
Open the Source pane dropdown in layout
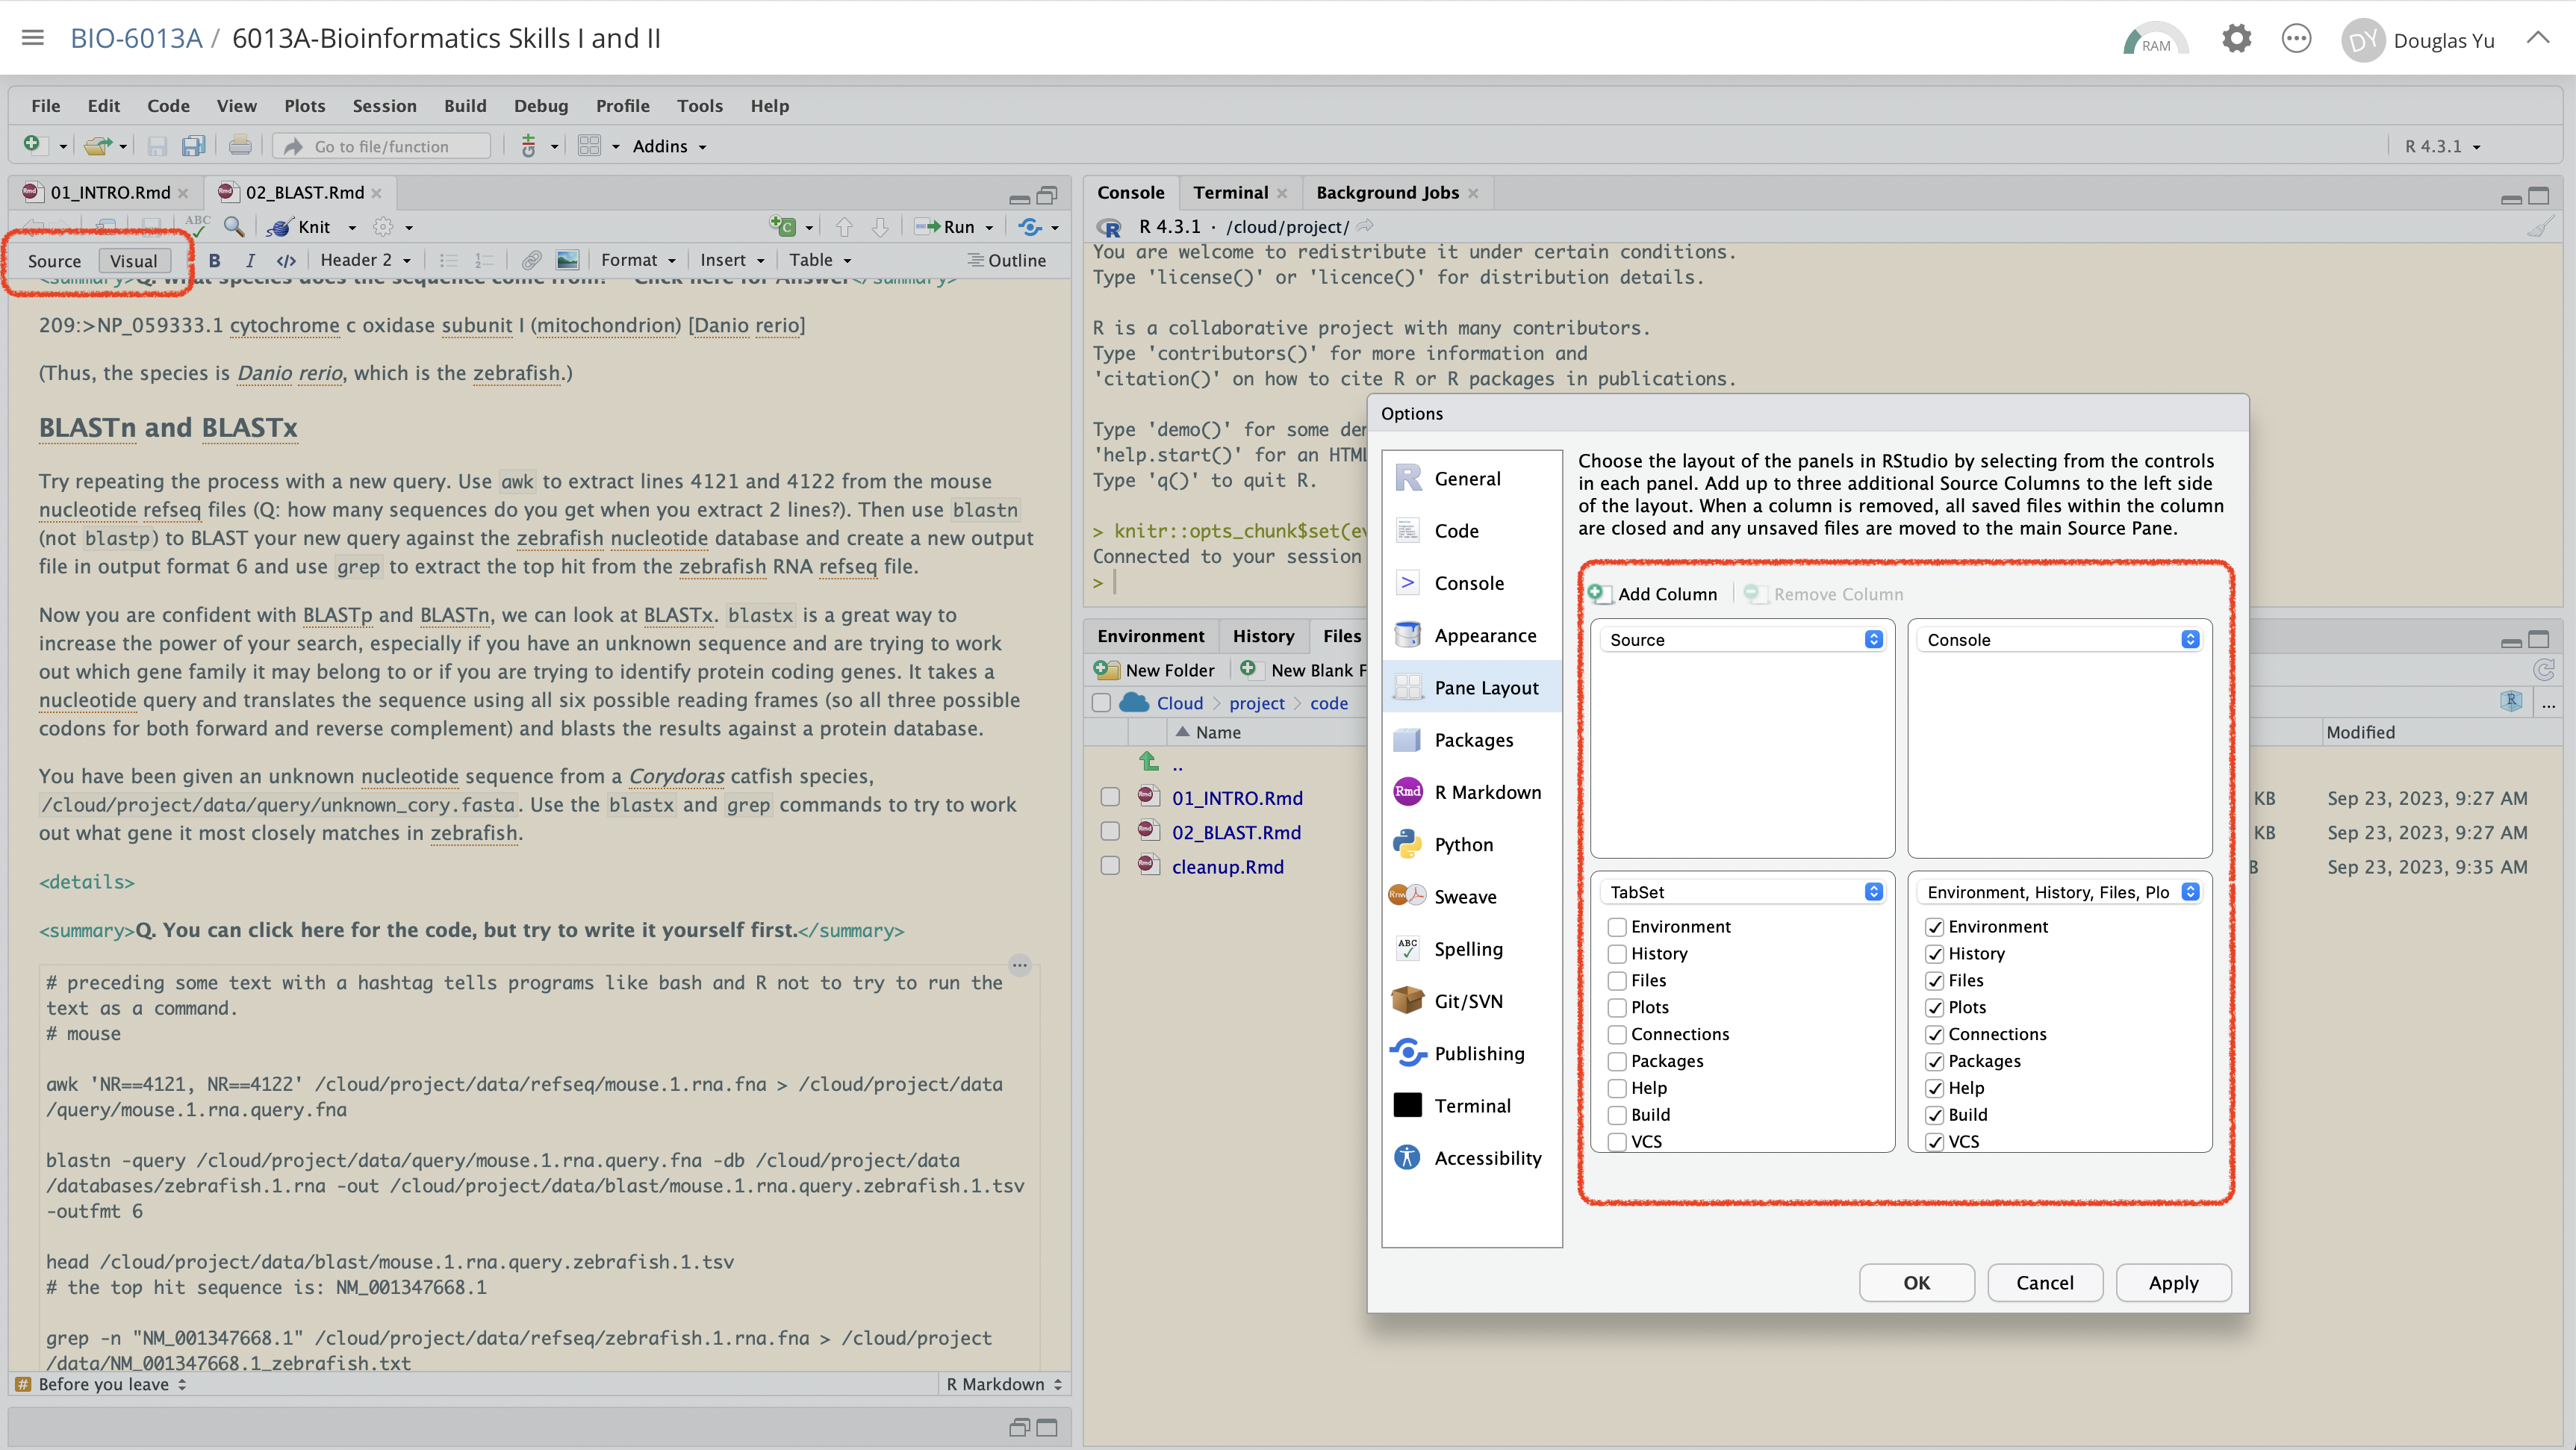[x=1743, y=640]
